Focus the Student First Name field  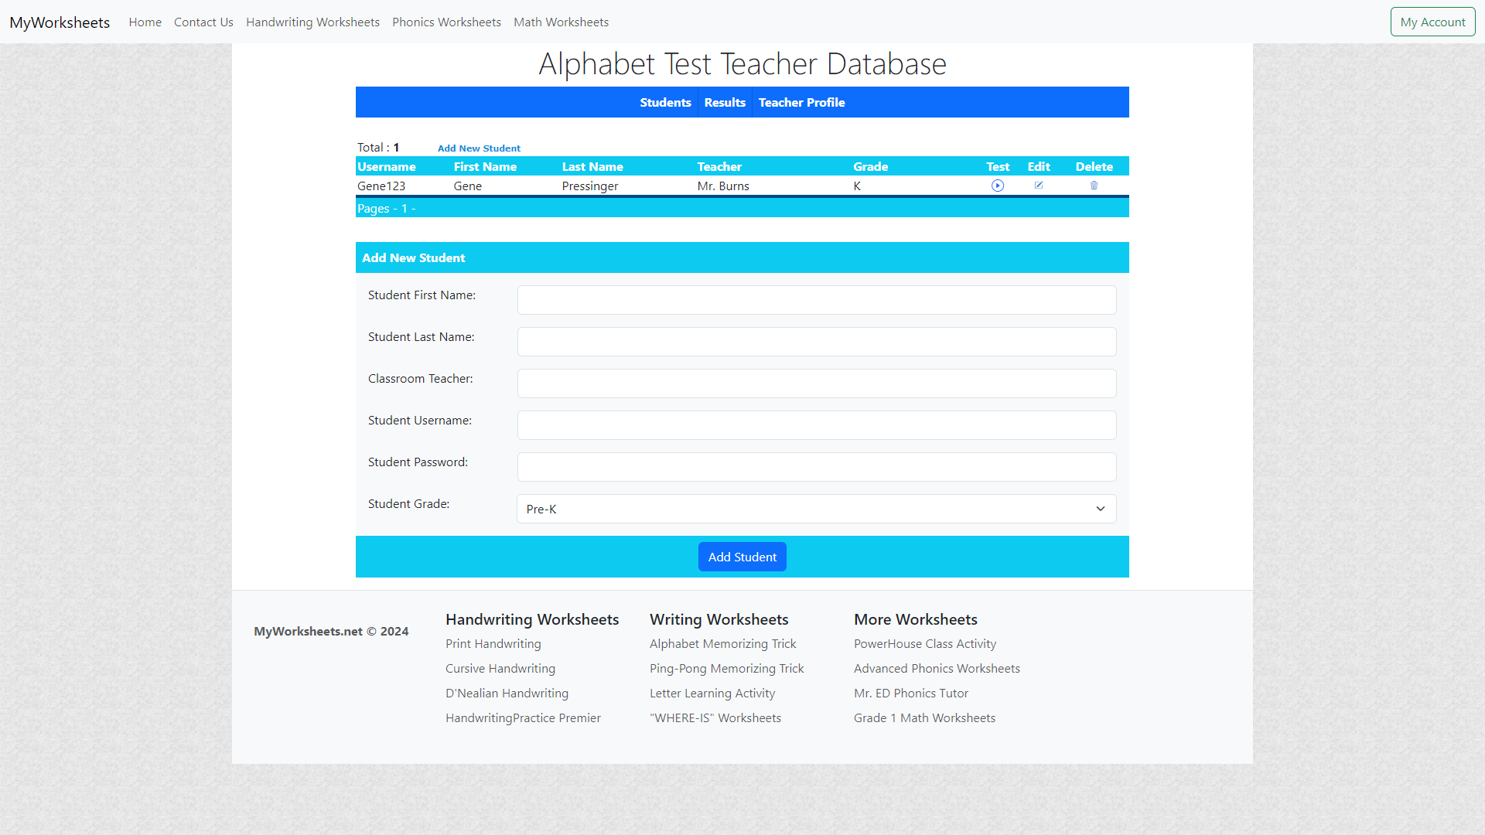pyautogui.click(x=817, y=300)
